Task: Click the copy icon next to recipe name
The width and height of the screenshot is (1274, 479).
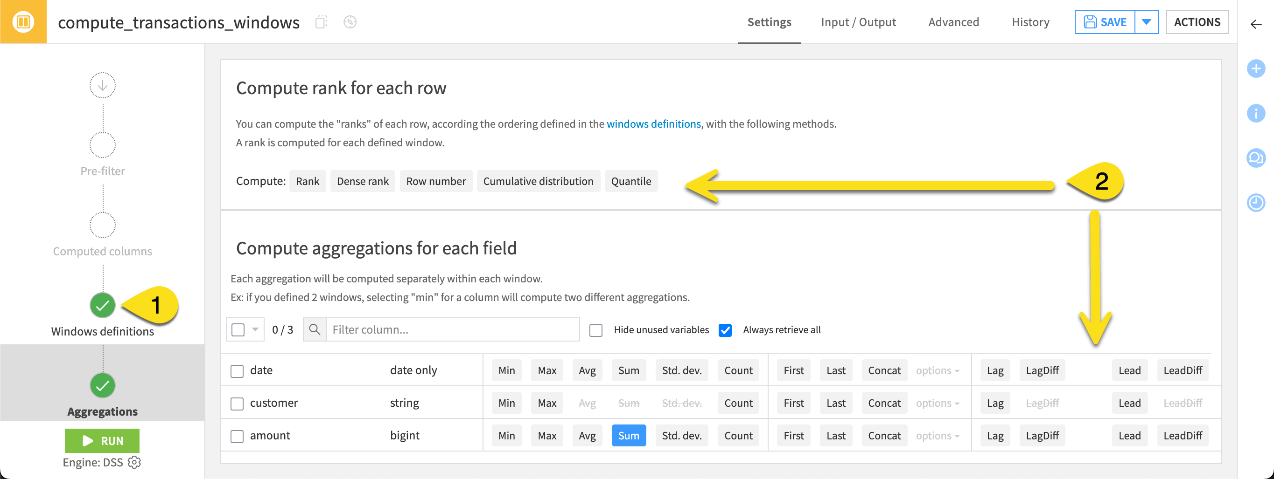Action: coord(322,22)
